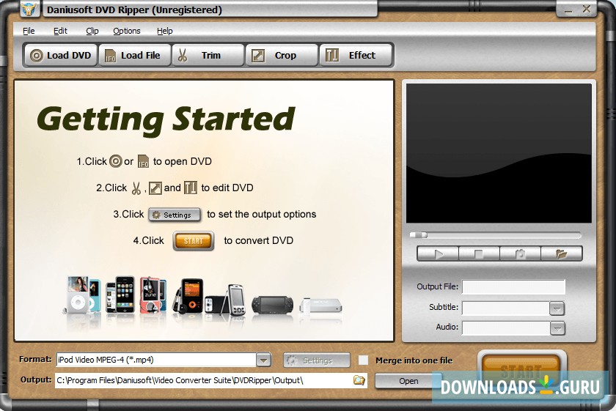The height and width of the screenshot is (411, 616).
Task: Open the Help menu
Action: (164, 31)
